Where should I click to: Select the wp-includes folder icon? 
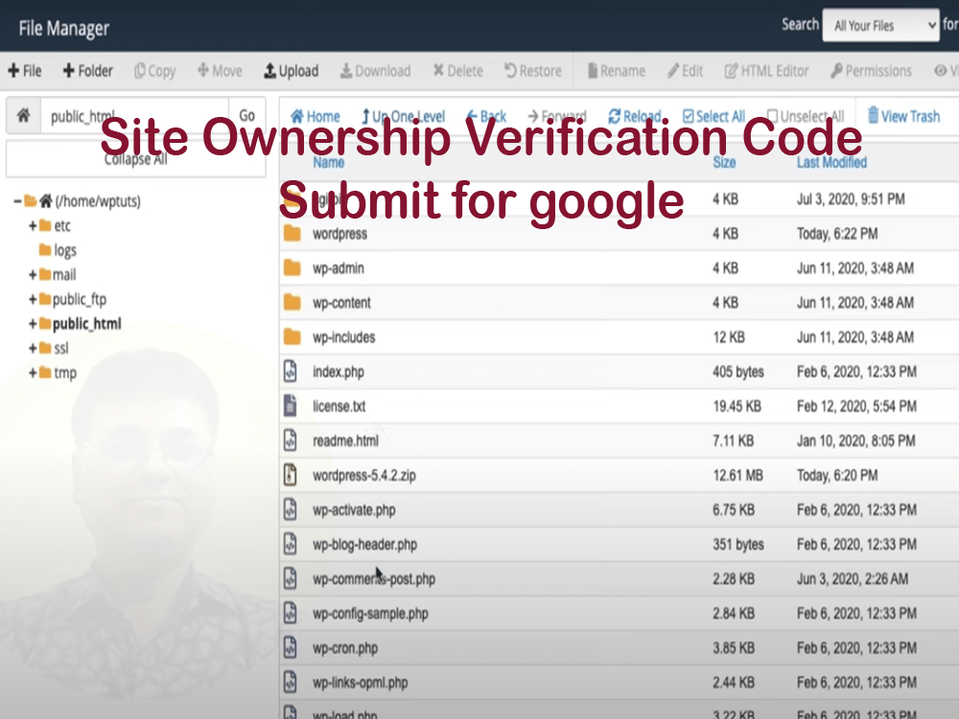click(x=292, y=336)
